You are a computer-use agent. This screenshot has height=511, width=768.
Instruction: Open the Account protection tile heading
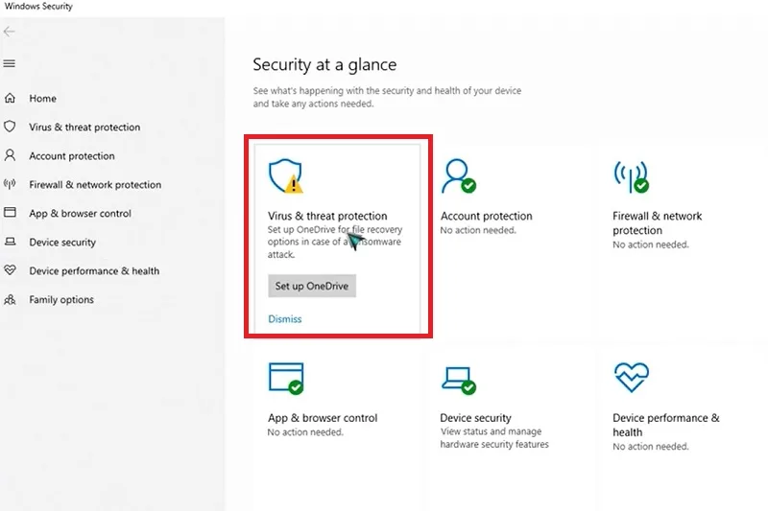tap(486, 216)
